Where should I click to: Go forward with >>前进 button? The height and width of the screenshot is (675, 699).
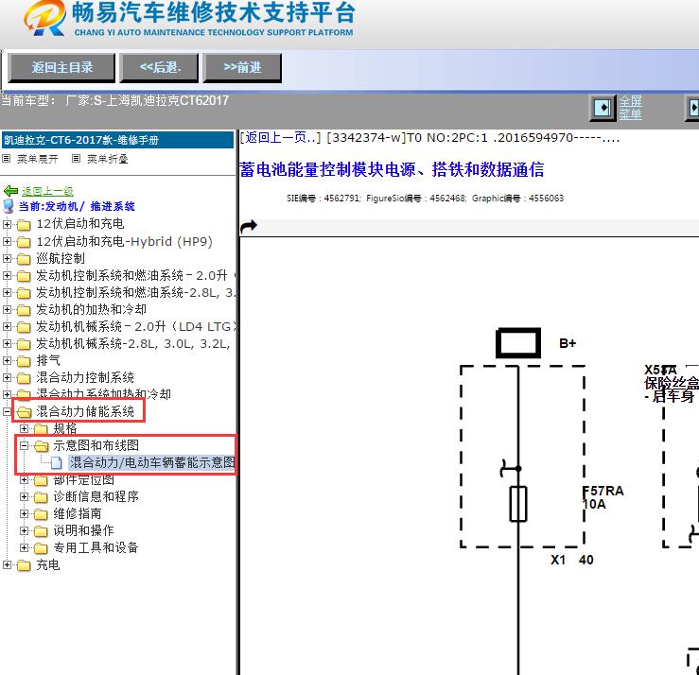click(242, 68)
